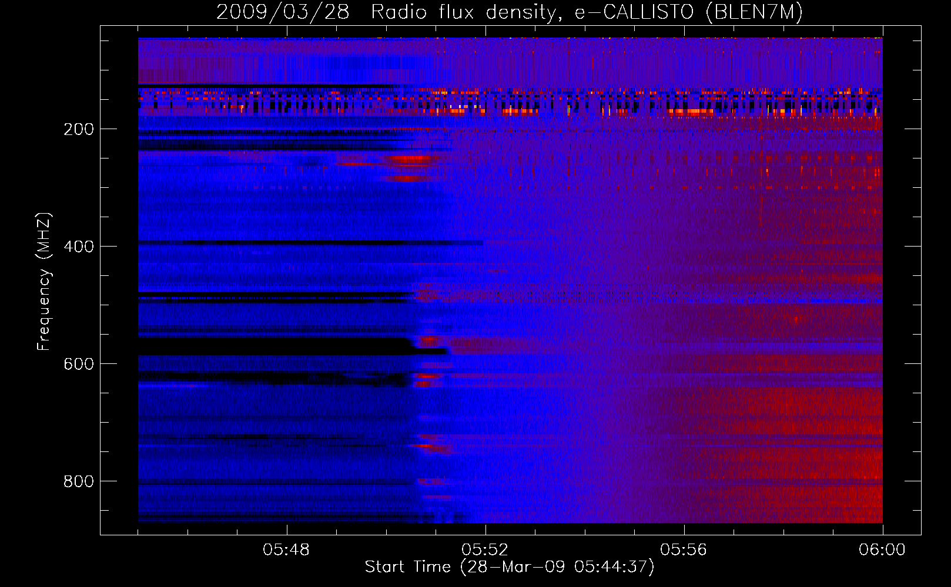Click the plot title 'Radio flux density, e-CALLISTO (BLEN7M)'
This screenshot has height=587, width=951.
(587, 12)
